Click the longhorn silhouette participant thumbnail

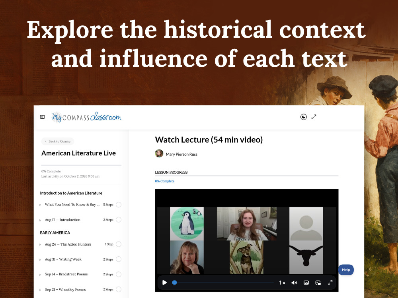pyautogui.click(x=306, y=257)
